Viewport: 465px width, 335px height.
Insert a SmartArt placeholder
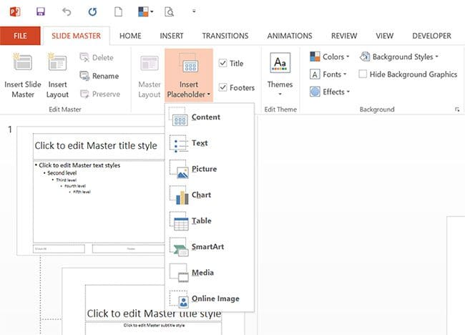coord(210,247)
